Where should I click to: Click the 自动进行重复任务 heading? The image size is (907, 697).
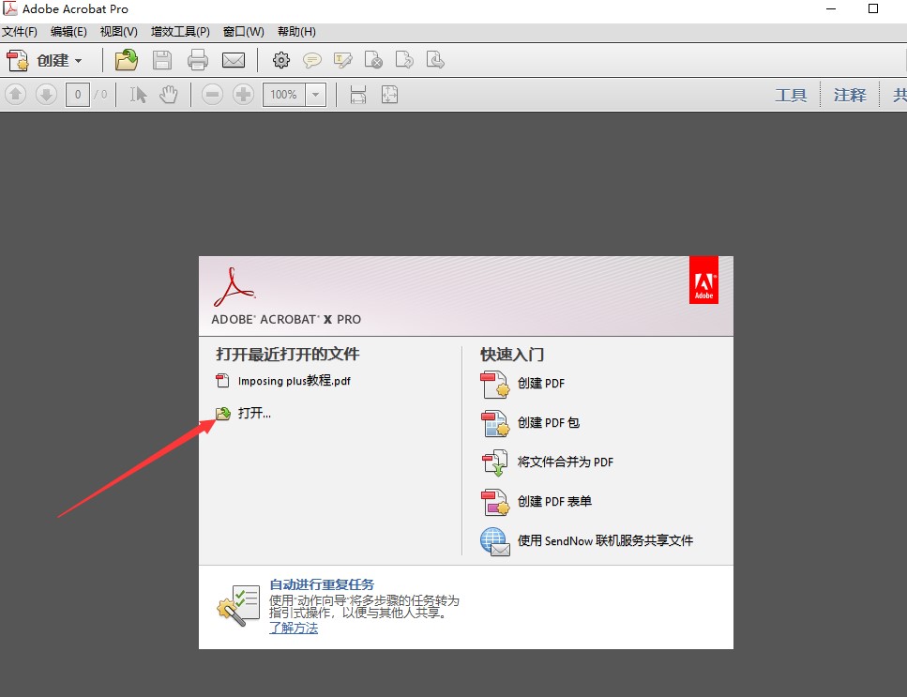(323, 584)
